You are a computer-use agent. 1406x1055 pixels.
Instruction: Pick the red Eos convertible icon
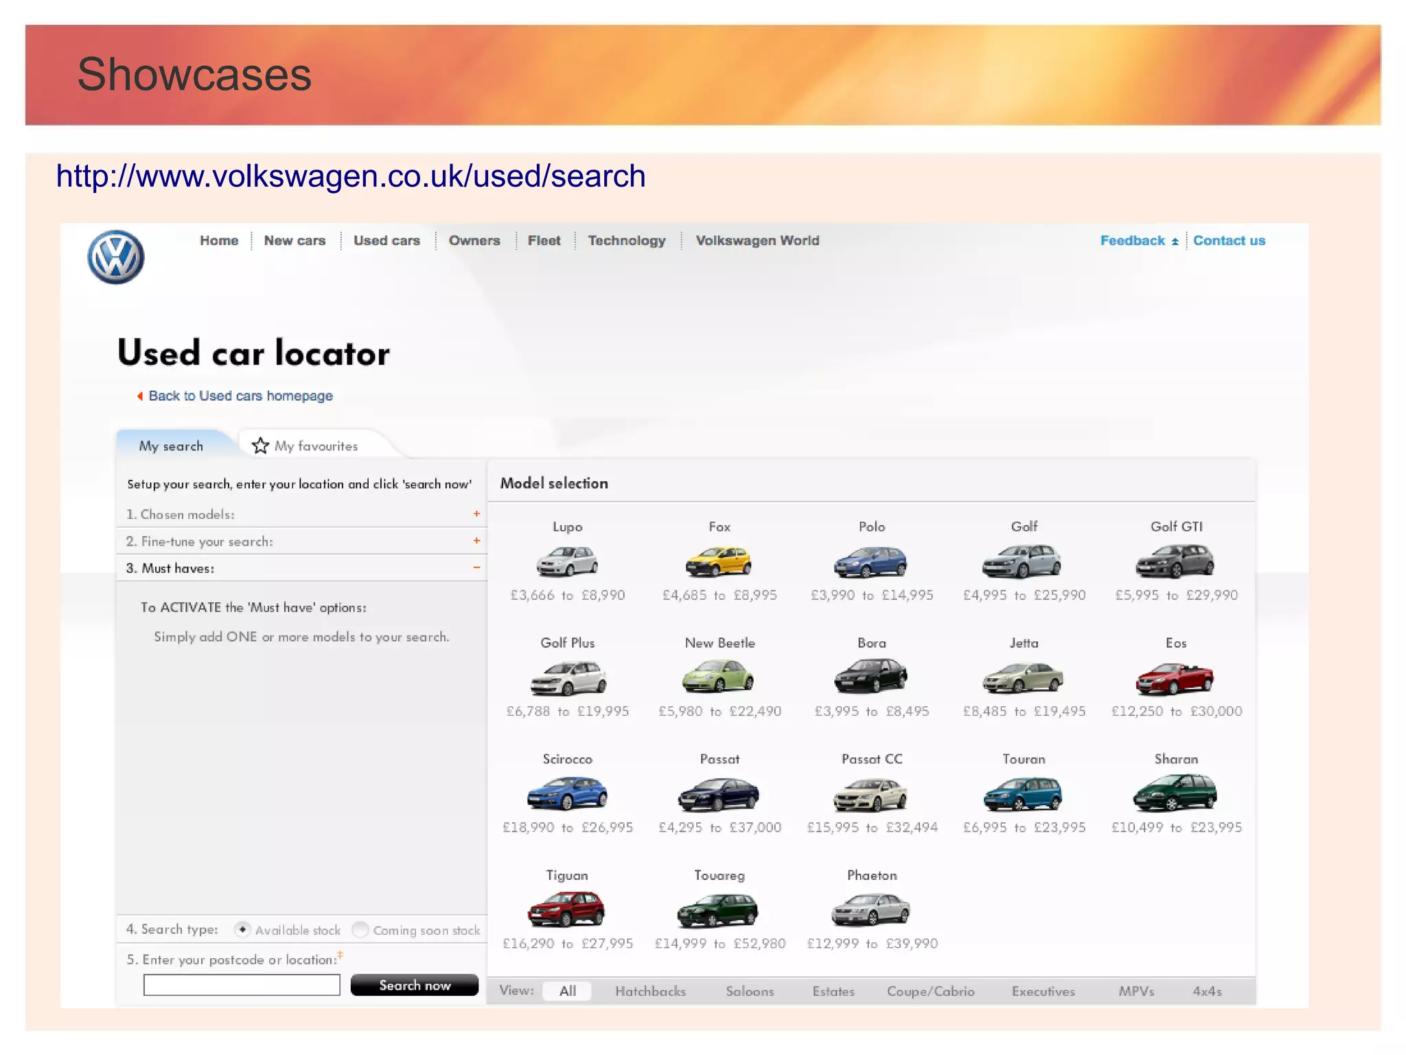(x=1175, y=678)
